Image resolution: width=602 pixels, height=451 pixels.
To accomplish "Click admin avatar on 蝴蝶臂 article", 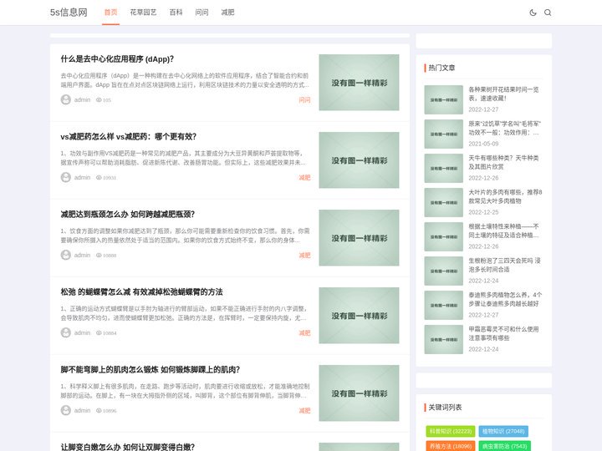I will (66, 332).
